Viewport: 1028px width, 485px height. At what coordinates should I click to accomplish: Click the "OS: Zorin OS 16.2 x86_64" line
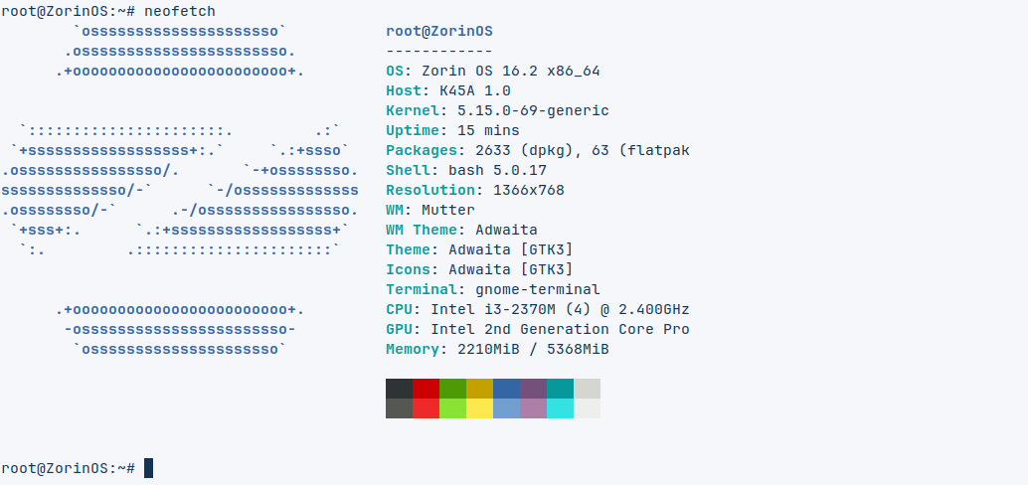(x=493, y=71)
